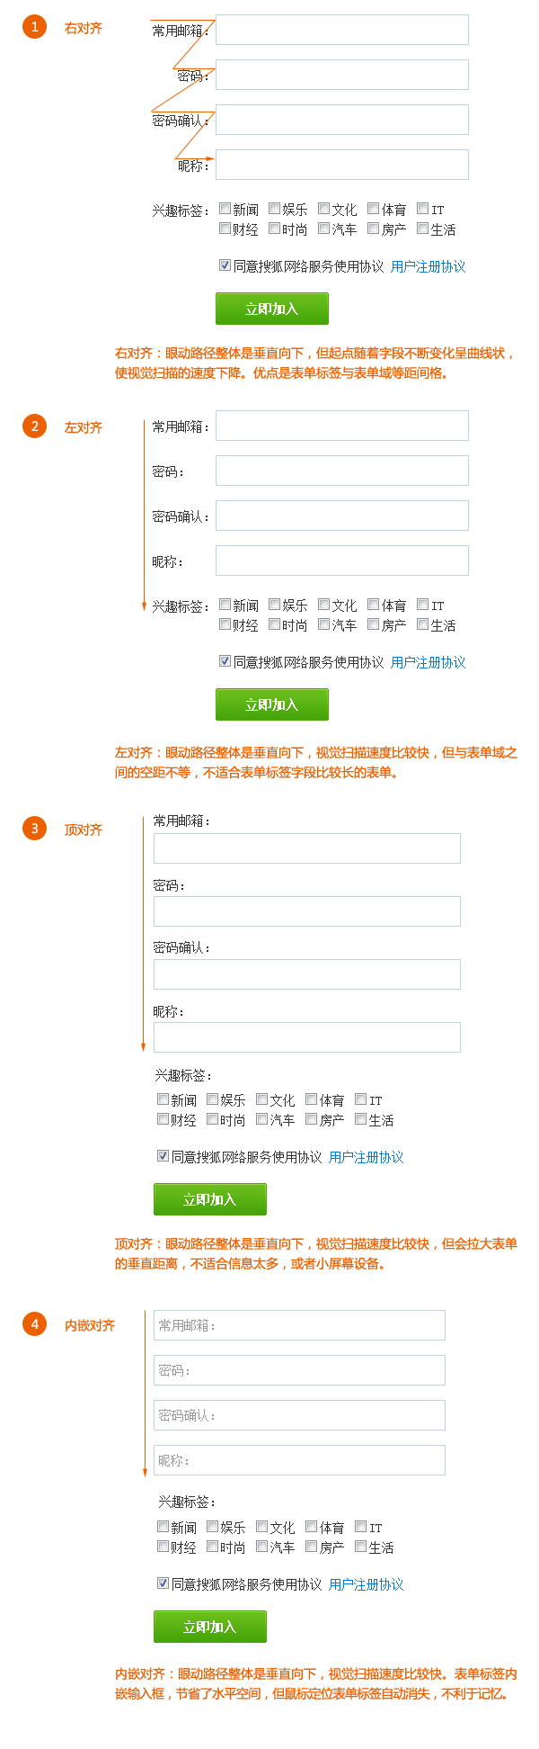The width and height of the screenshot is (539, 1749).
Task: Focus the 昵称 field in the top-aligned form
Action: coord(307,1037)
